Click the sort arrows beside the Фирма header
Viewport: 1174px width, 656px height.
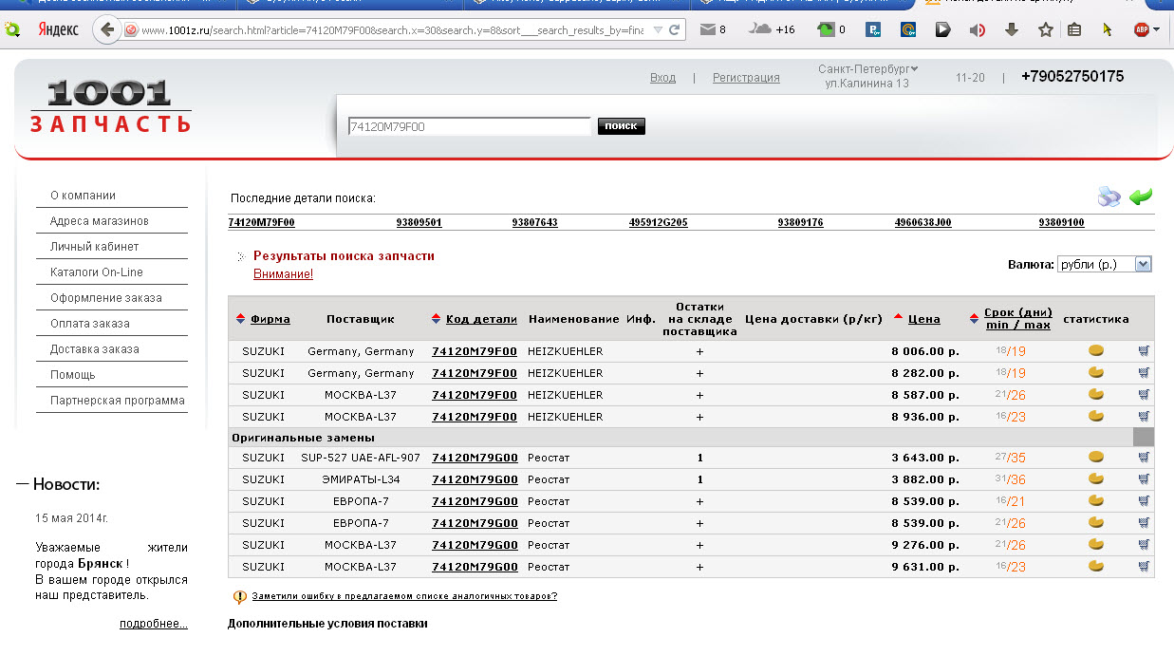[x=240, y=319]
